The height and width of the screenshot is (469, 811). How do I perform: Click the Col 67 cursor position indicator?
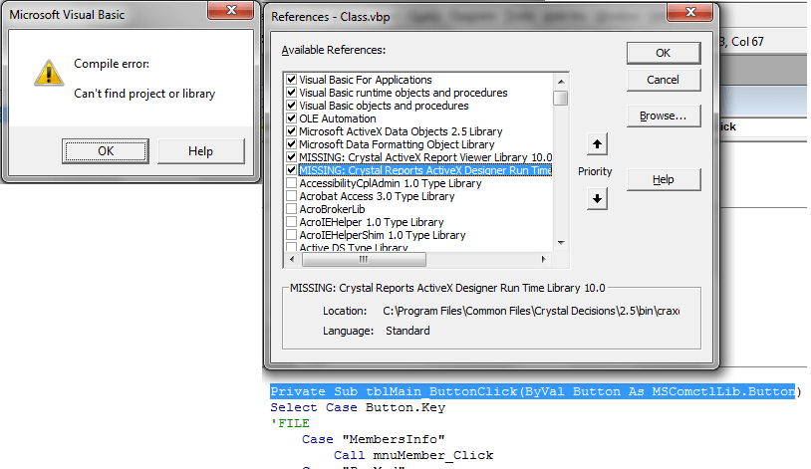click(747, 42)
